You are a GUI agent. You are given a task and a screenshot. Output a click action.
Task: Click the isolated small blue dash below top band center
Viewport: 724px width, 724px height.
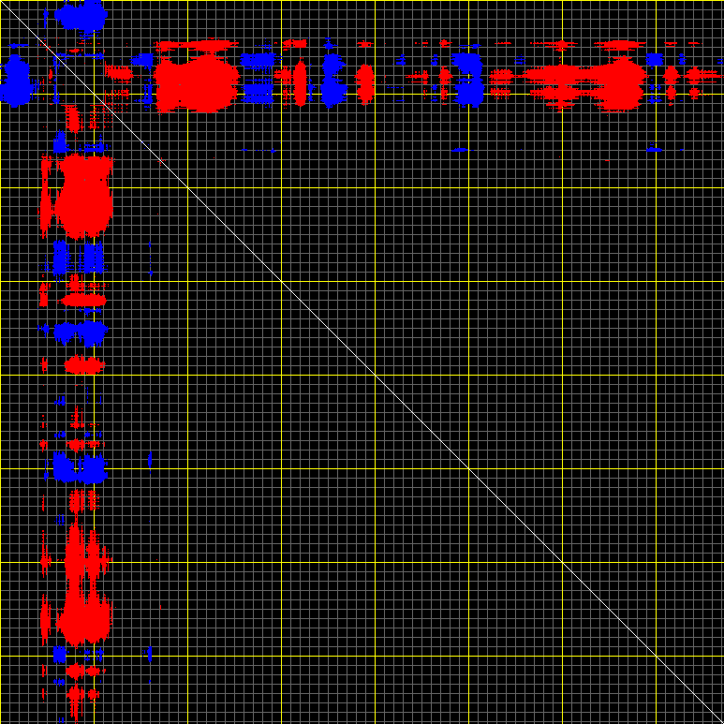pyautogui.click(x=459, y=149)
